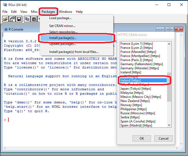Click mirror list scrollbar down arrow
Screen dimensions: 188x156
point(169,125)
